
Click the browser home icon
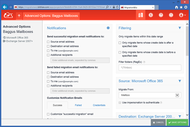tap(177, 7)
